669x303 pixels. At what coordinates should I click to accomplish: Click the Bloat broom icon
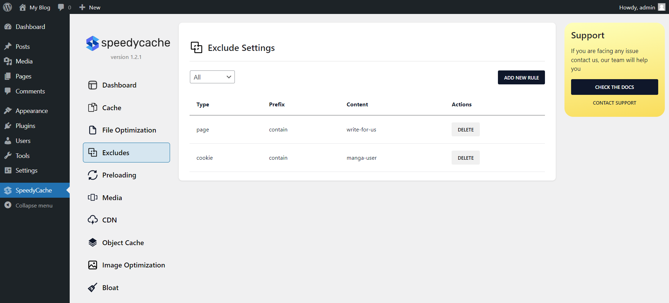click(93, 288)
